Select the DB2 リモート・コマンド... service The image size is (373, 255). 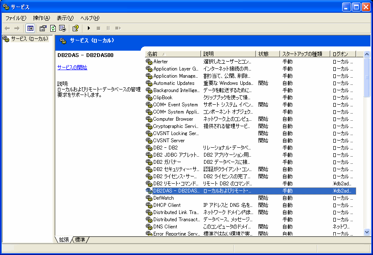(x=250, y=184)
